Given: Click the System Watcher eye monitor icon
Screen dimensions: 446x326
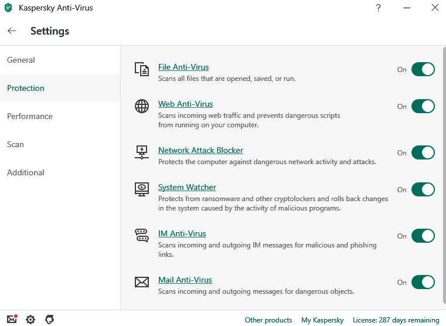Looking at the screenshot, I should click(142, 189).
